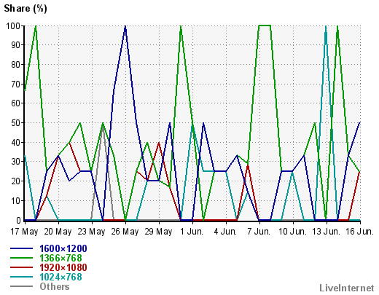Screen dimensions: 379x295
Task: Click the 17 May date label
Action: click(x=24, y=232)
